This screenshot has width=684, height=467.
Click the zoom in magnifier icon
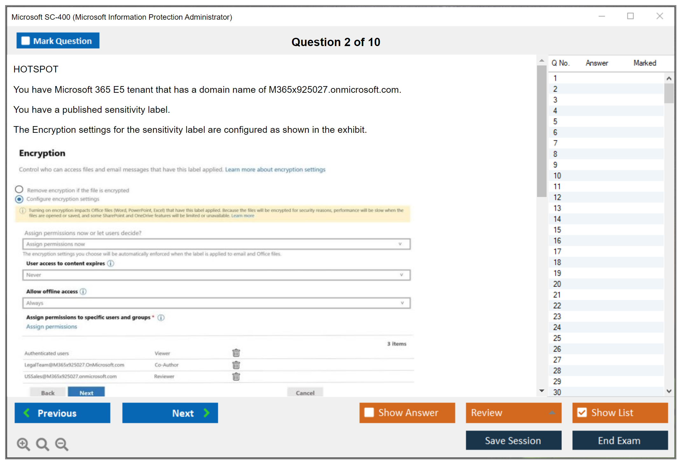pyautogui.click(x=23, y=444)
